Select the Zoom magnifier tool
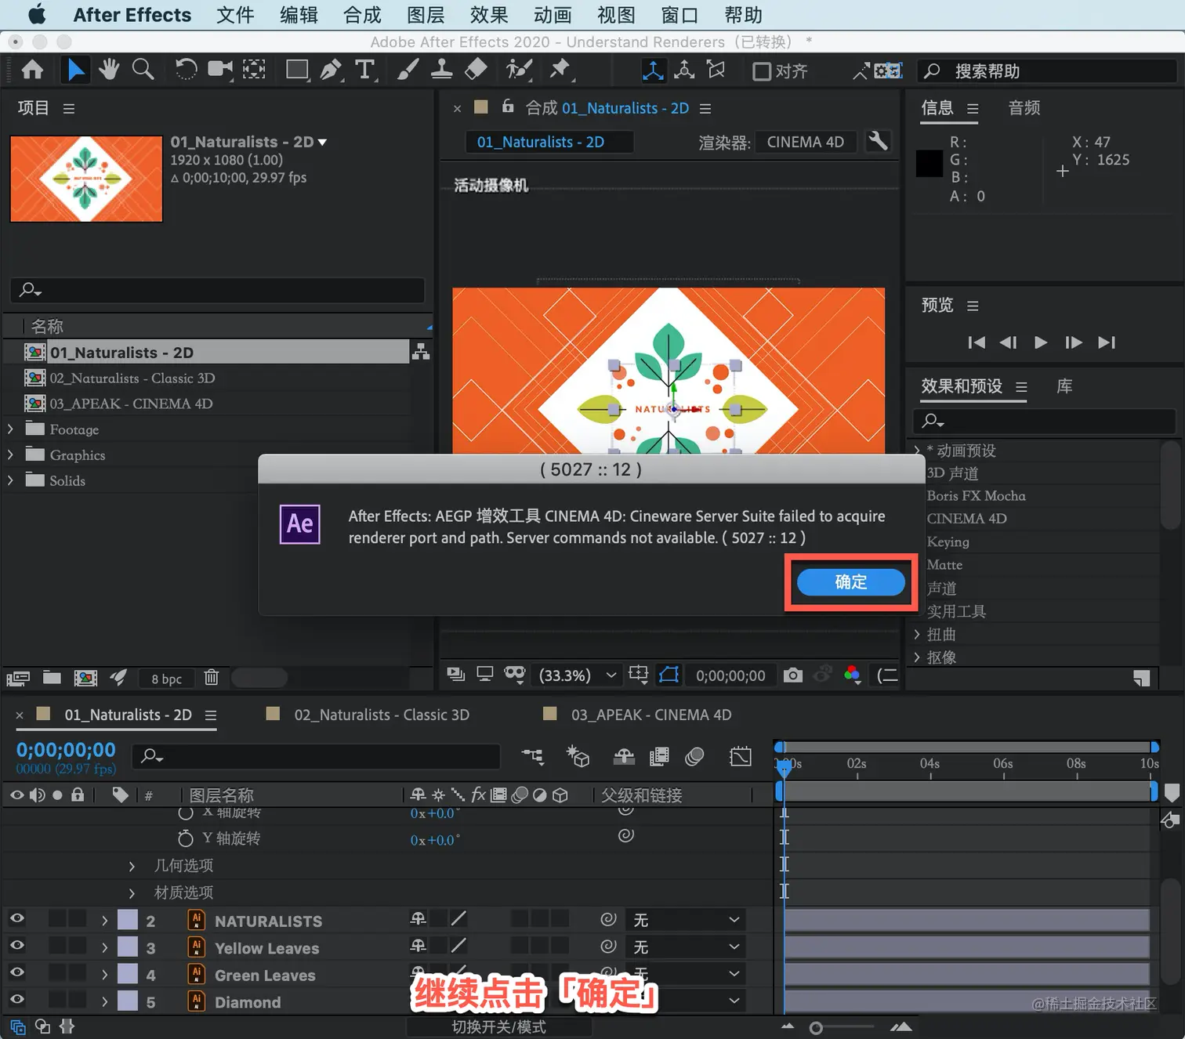 pyautogui.click(x=143, y=71)
